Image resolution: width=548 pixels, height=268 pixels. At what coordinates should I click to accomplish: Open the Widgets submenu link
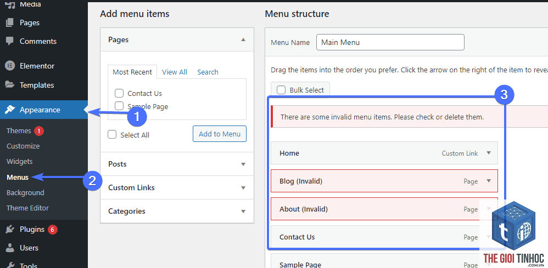tap(20, 162)
